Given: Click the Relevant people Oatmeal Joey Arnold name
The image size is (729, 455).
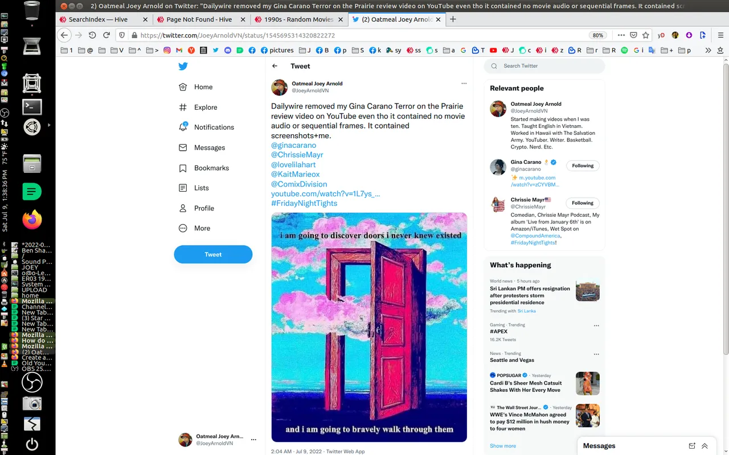Looking at the screenshot, I should tap(536, 104).
